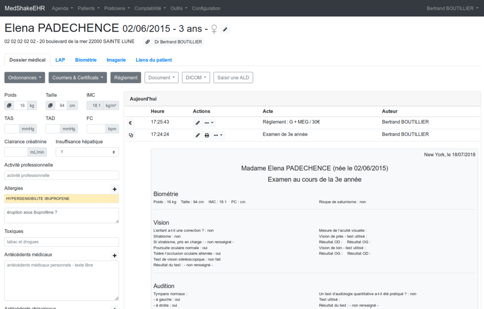
Task: Expand more actions for the Règlement row
Action: pyautogui.click(x=209, y=123)
